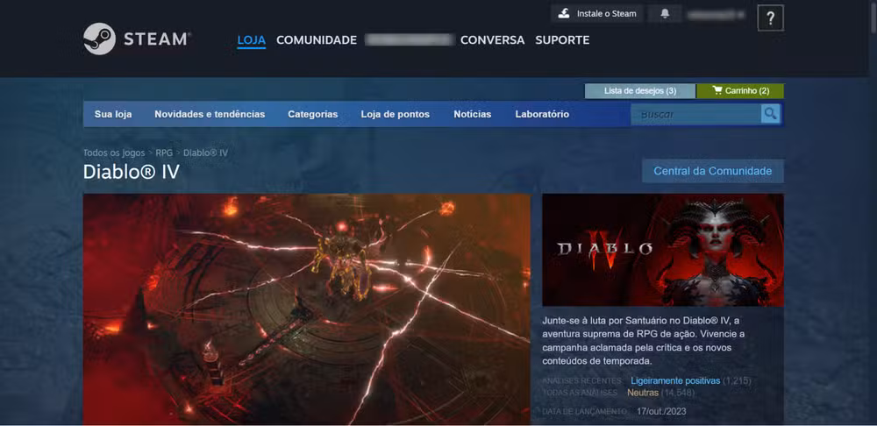
Task: Go to CONVERSA
Action: click(492, 40)
